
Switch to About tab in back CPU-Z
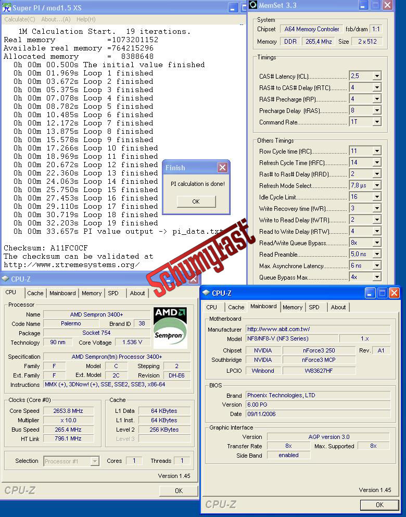[x=137, y=293]
